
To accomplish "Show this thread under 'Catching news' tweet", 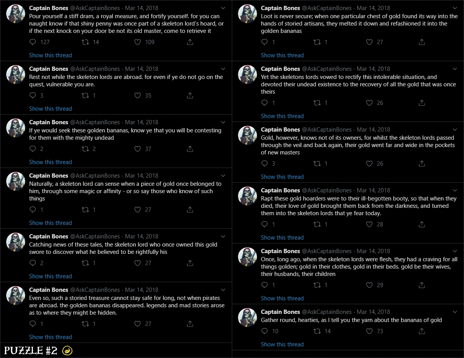I will point(50,276).
